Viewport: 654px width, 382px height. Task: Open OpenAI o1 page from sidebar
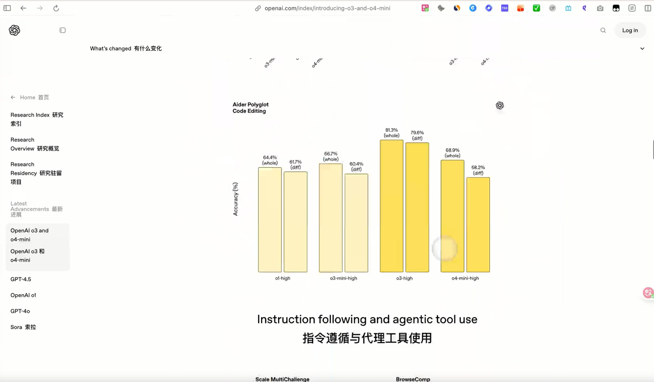coord(23,295)
